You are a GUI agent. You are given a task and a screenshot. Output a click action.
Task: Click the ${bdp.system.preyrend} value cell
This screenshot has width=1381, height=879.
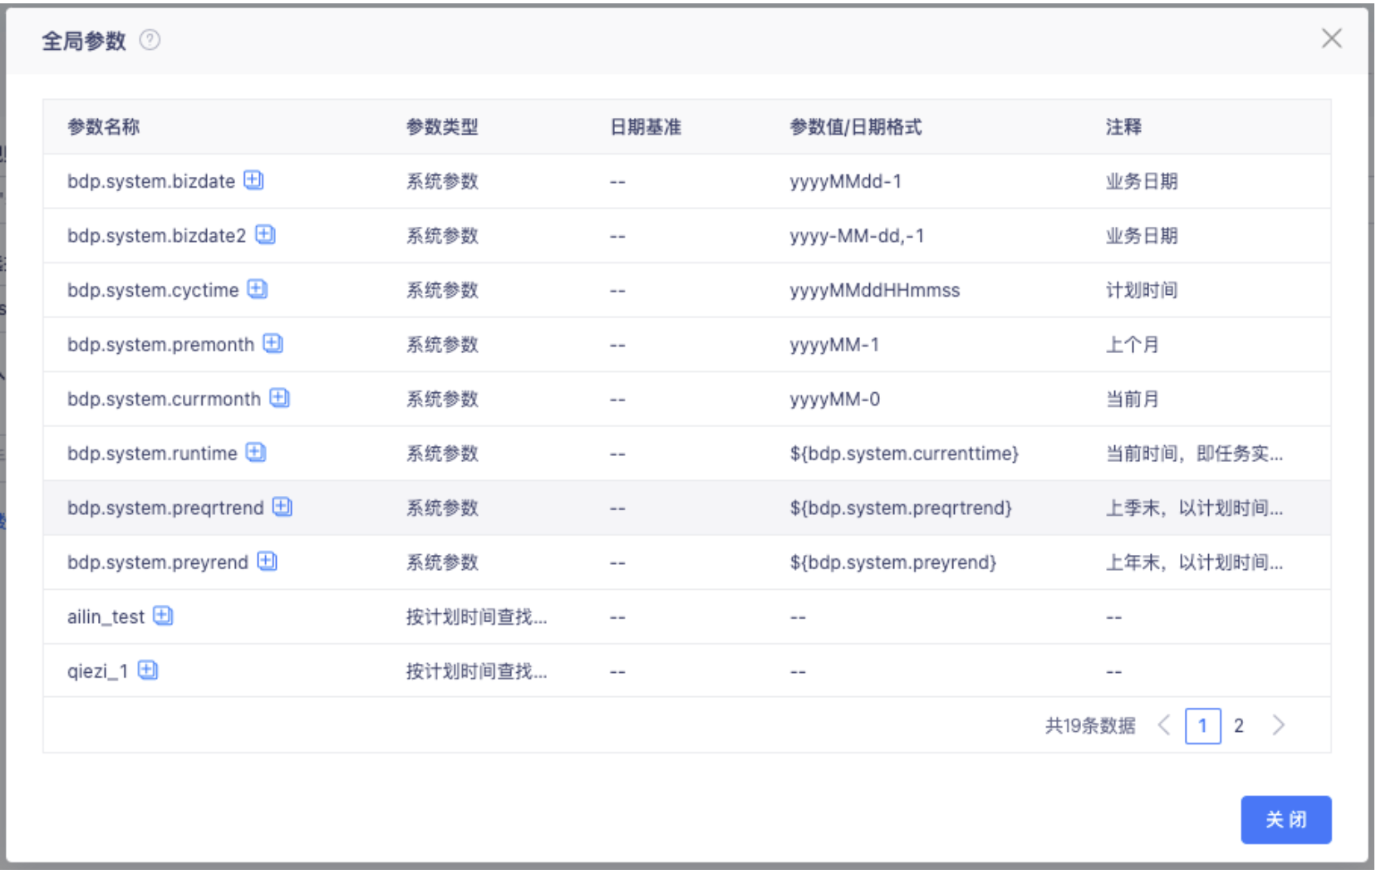pyautogui.click(x=893, y=562)
